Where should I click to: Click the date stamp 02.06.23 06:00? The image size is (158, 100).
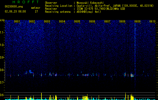[x=15, y=11]
